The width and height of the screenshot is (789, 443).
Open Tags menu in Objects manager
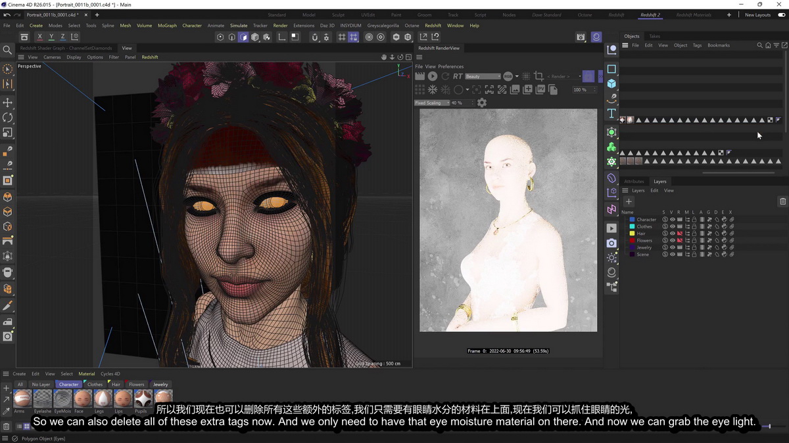(697, 45)
